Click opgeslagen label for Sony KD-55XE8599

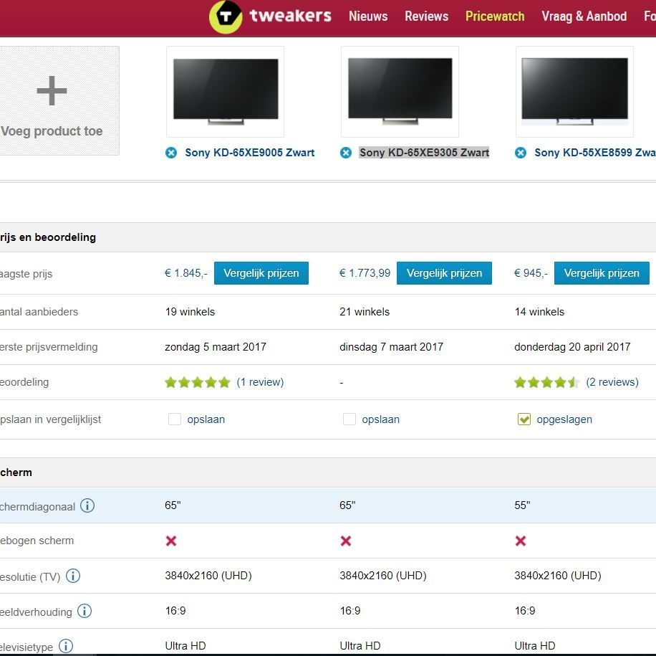click(564, 419)
